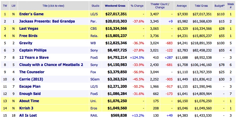
Task: Click the Budget* column header
Action: [x=219, y=5]
